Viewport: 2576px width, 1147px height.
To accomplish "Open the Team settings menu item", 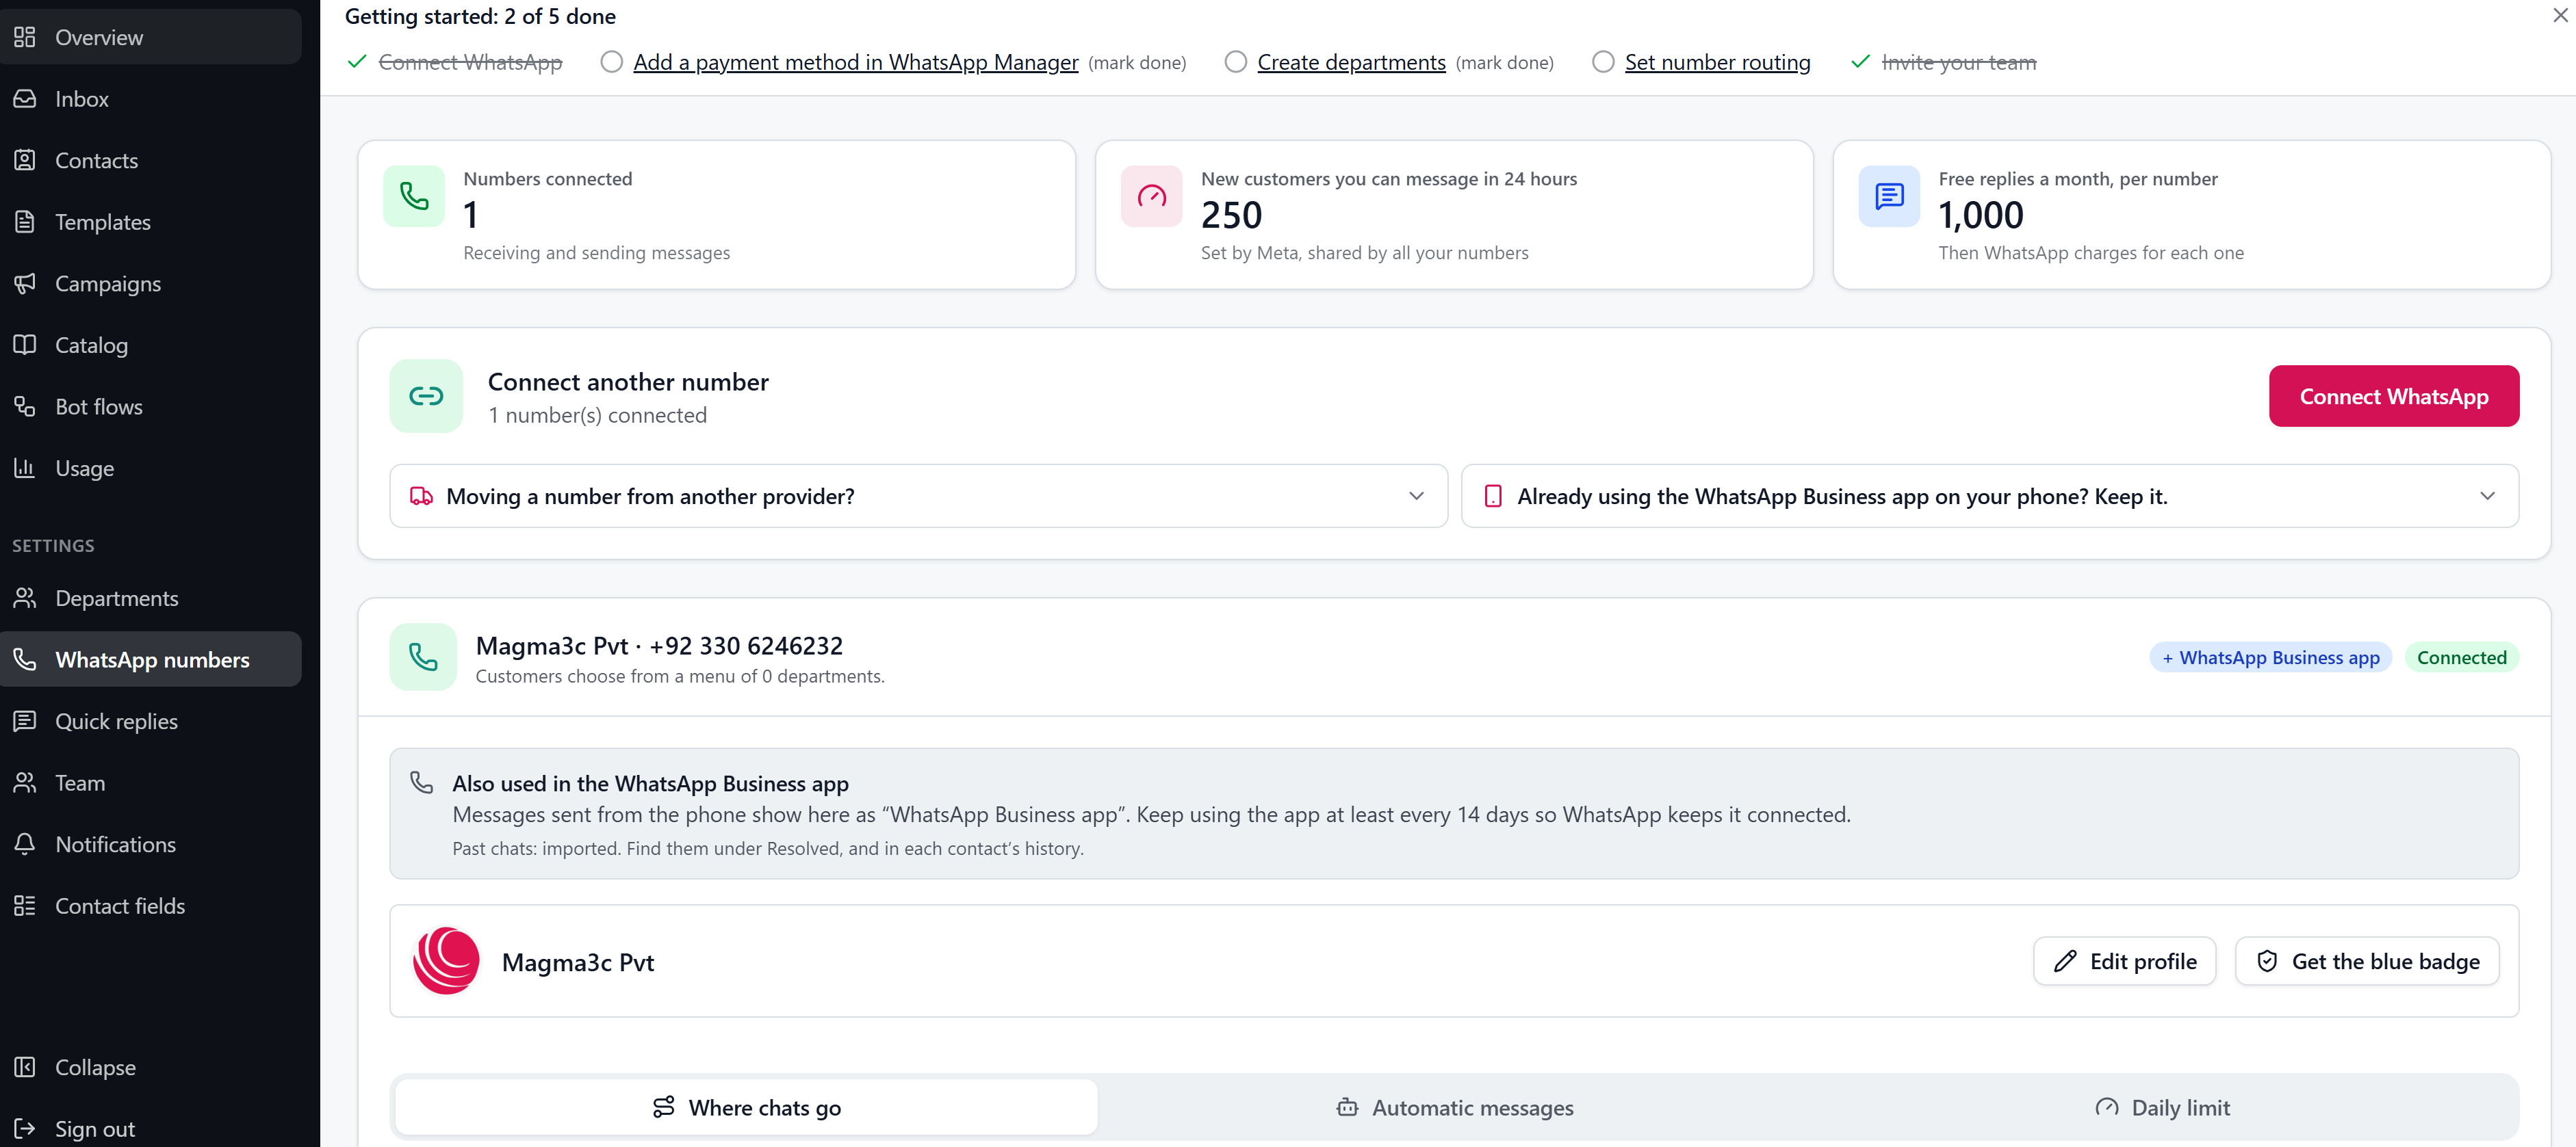I will coord(151,782).
